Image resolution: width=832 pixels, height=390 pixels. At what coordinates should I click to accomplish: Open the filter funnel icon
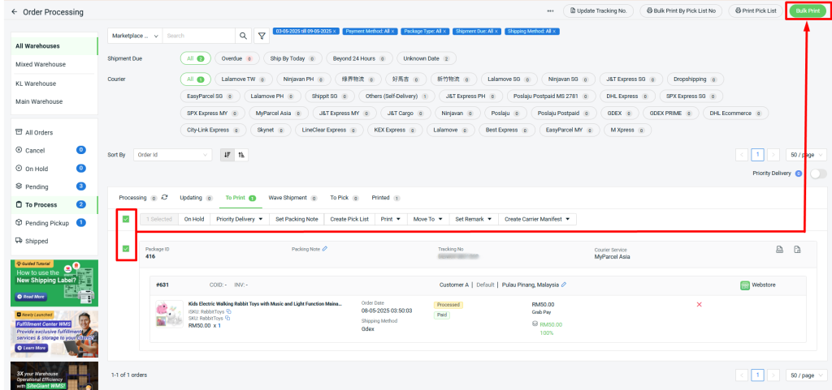click(x=262, y=36)
